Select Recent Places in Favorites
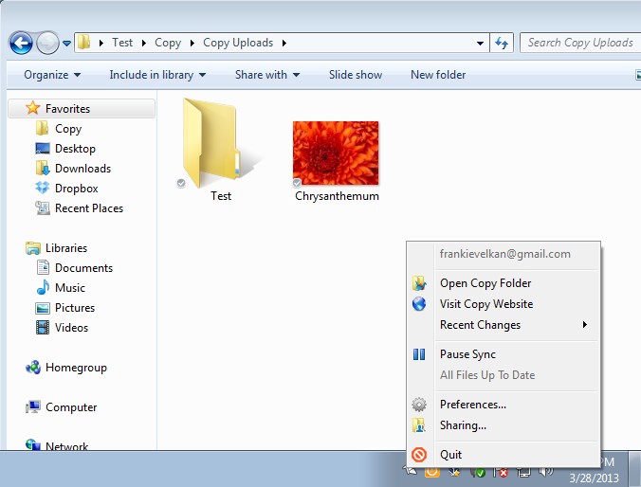The width and height of the screenshot is (641, 487). [88, 208]
